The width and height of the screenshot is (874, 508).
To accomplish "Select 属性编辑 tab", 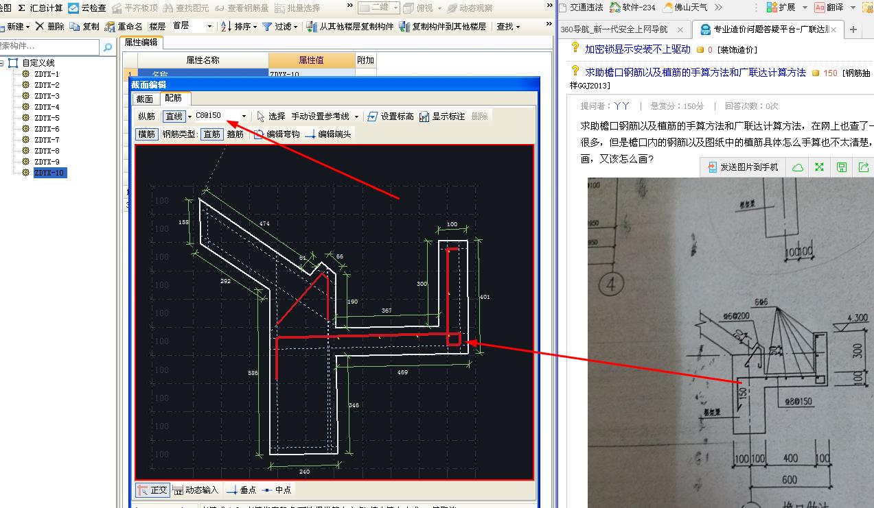I will tap(140, 43).
